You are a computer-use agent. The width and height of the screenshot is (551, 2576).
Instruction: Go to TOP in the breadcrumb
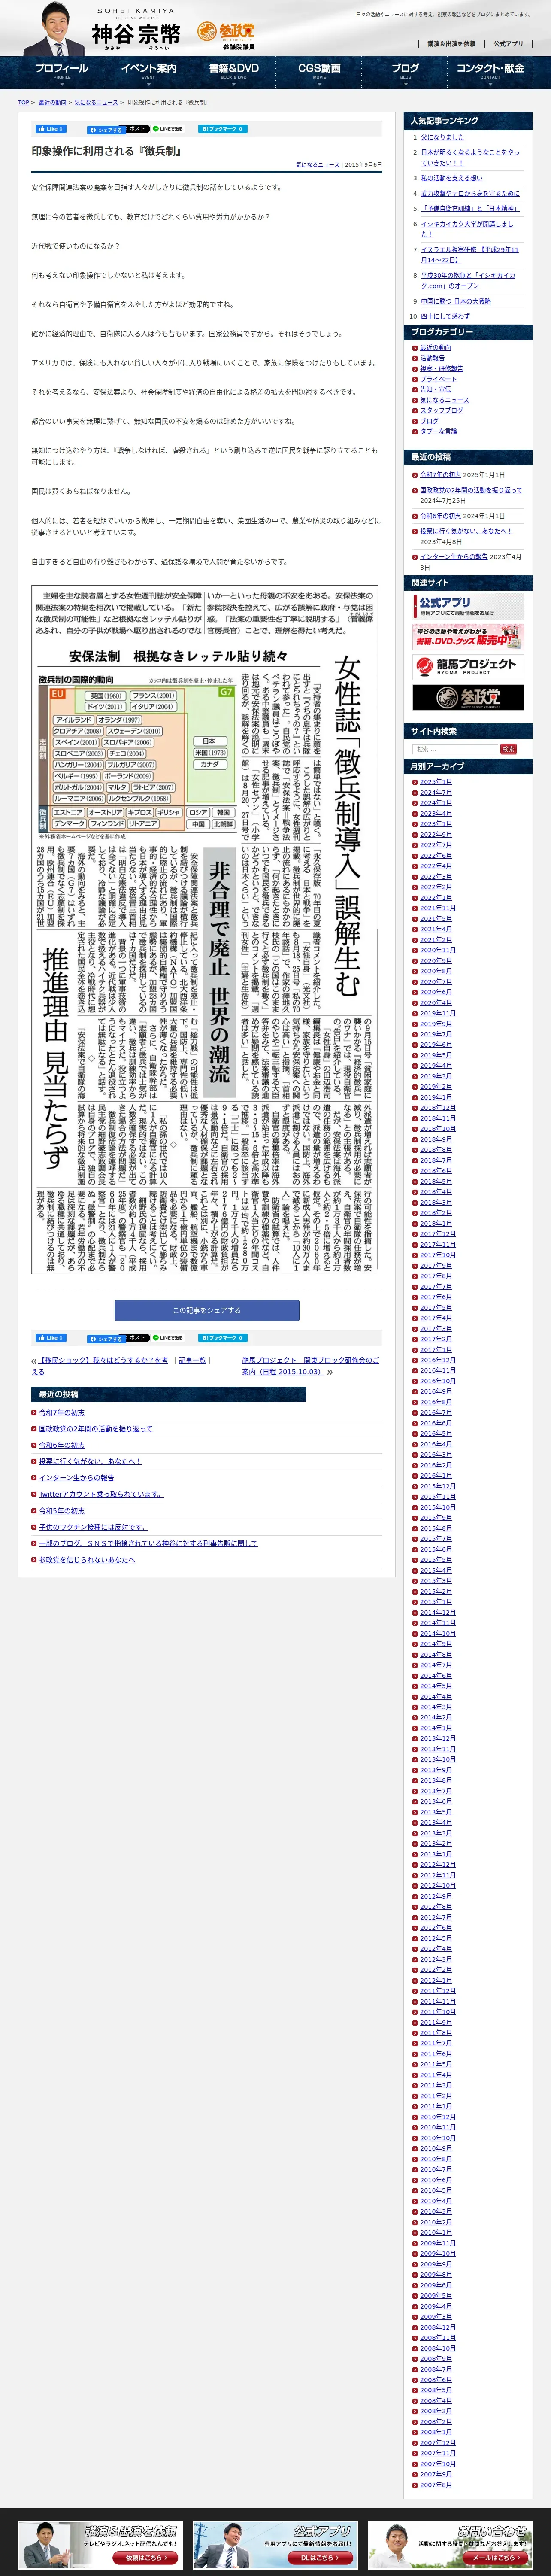click(23, 103)
